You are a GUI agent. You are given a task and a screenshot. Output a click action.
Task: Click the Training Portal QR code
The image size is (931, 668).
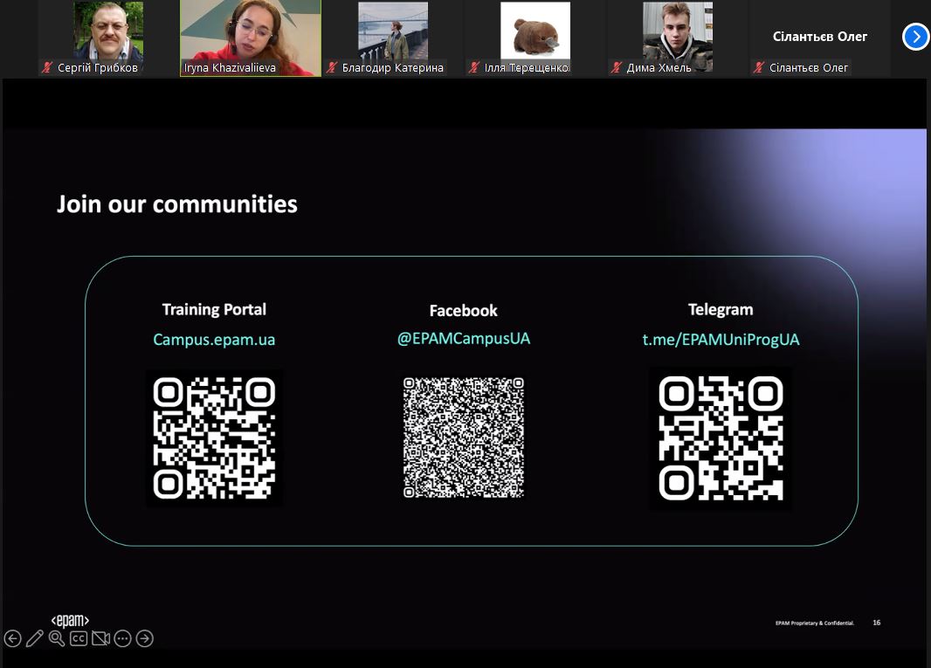point(214,438)
